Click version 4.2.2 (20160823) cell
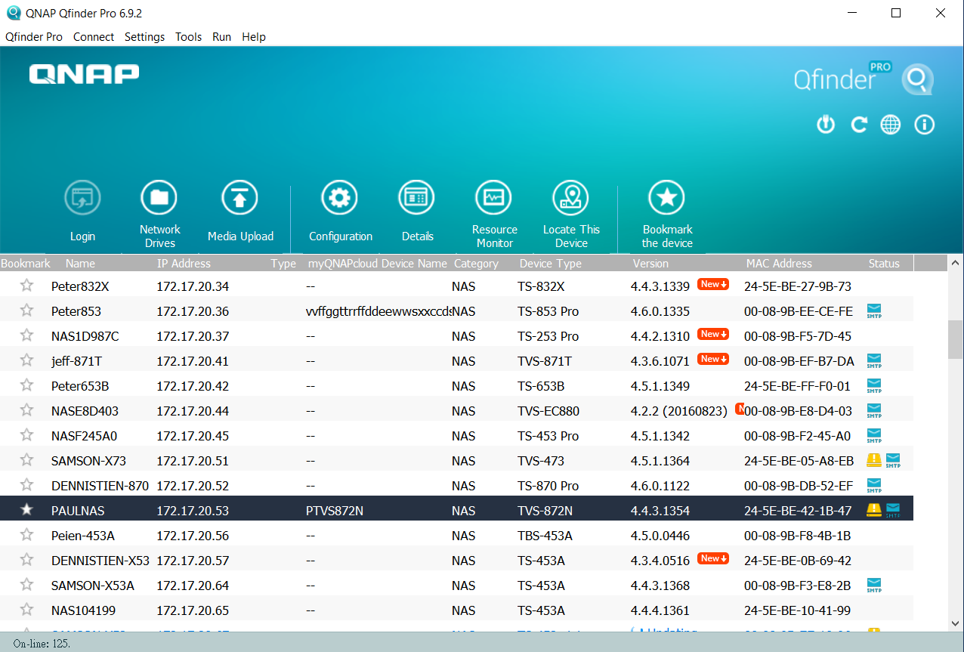The width and height of the screenshot is (964, 652). [679, 411]
